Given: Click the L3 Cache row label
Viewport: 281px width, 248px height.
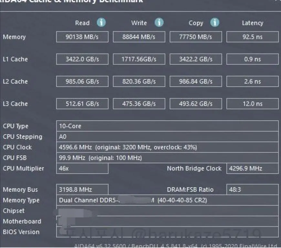Looking at the screenshot, I should coord(15,103).
